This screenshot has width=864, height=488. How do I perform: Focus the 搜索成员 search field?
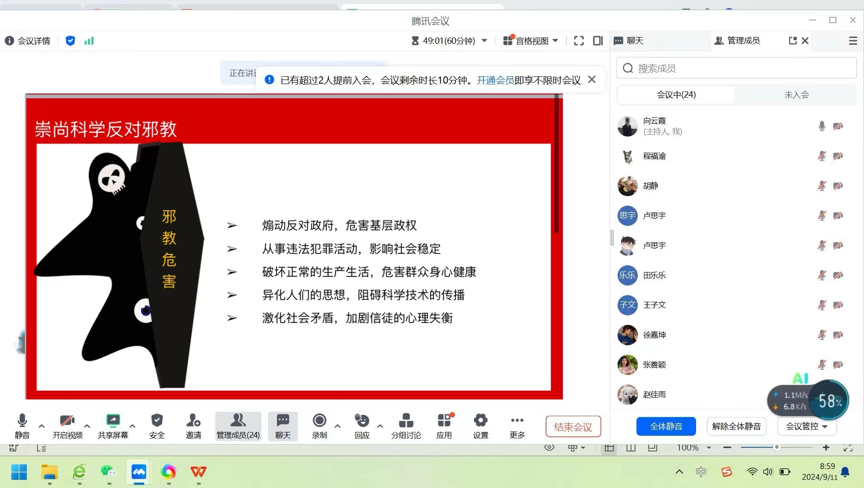736,68
